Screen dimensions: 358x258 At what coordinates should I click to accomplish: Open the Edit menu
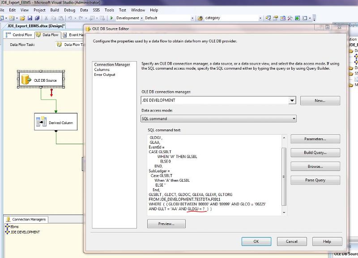(x=13, y=10)
